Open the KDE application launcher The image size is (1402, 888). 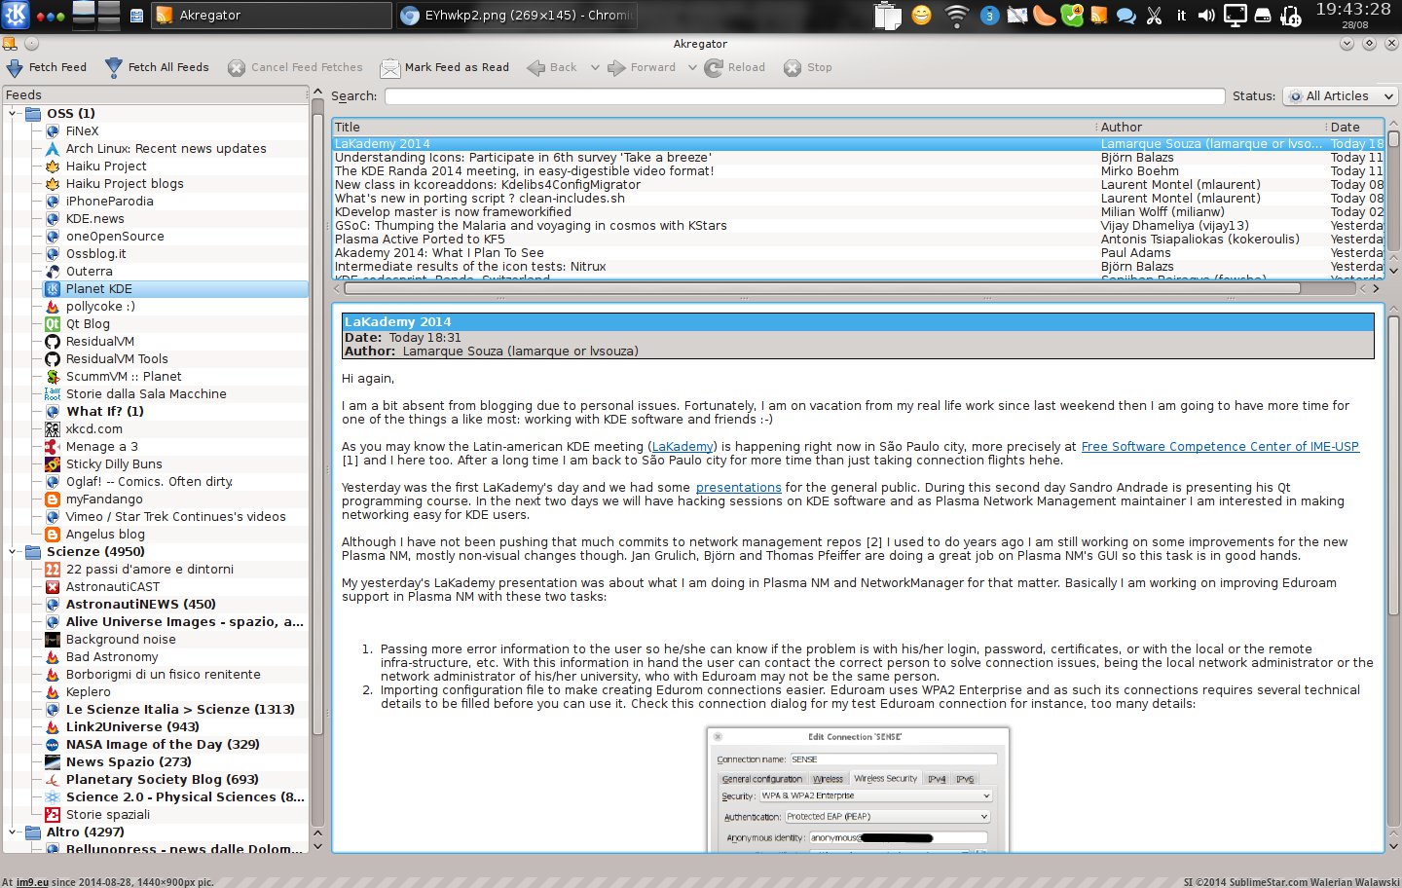pos(17,15)
